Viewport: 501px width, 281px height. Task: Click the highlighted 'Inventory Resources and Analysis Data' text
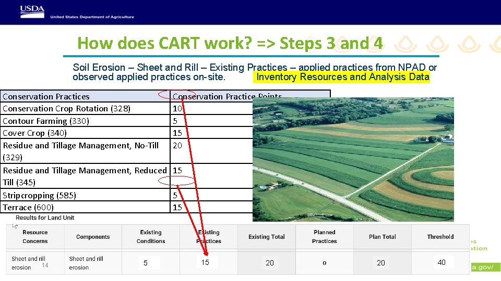(x=343, y=77)
